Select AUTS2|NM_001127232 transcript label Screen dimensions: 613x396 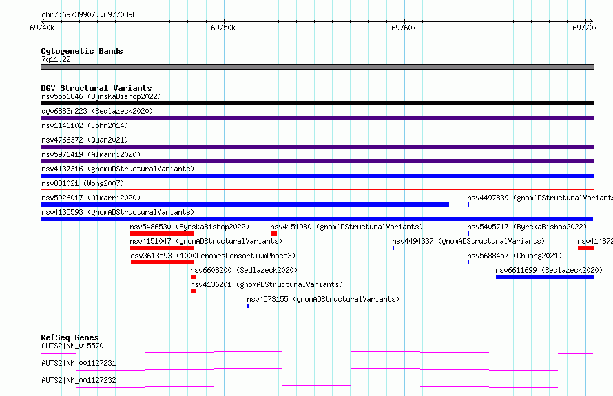click(x=79, y=380)
